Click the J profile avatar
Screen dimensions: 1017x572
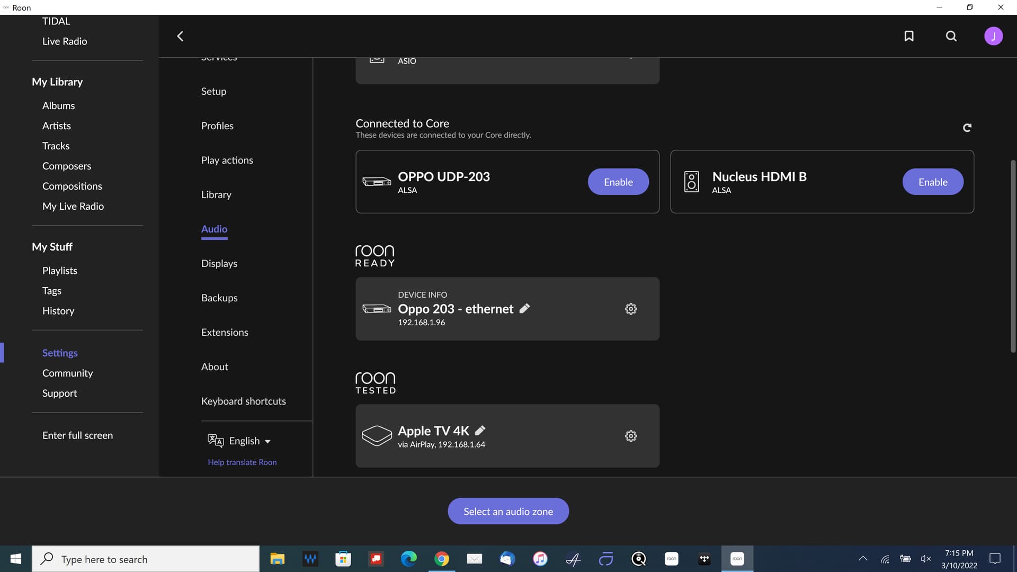point(993,36)
